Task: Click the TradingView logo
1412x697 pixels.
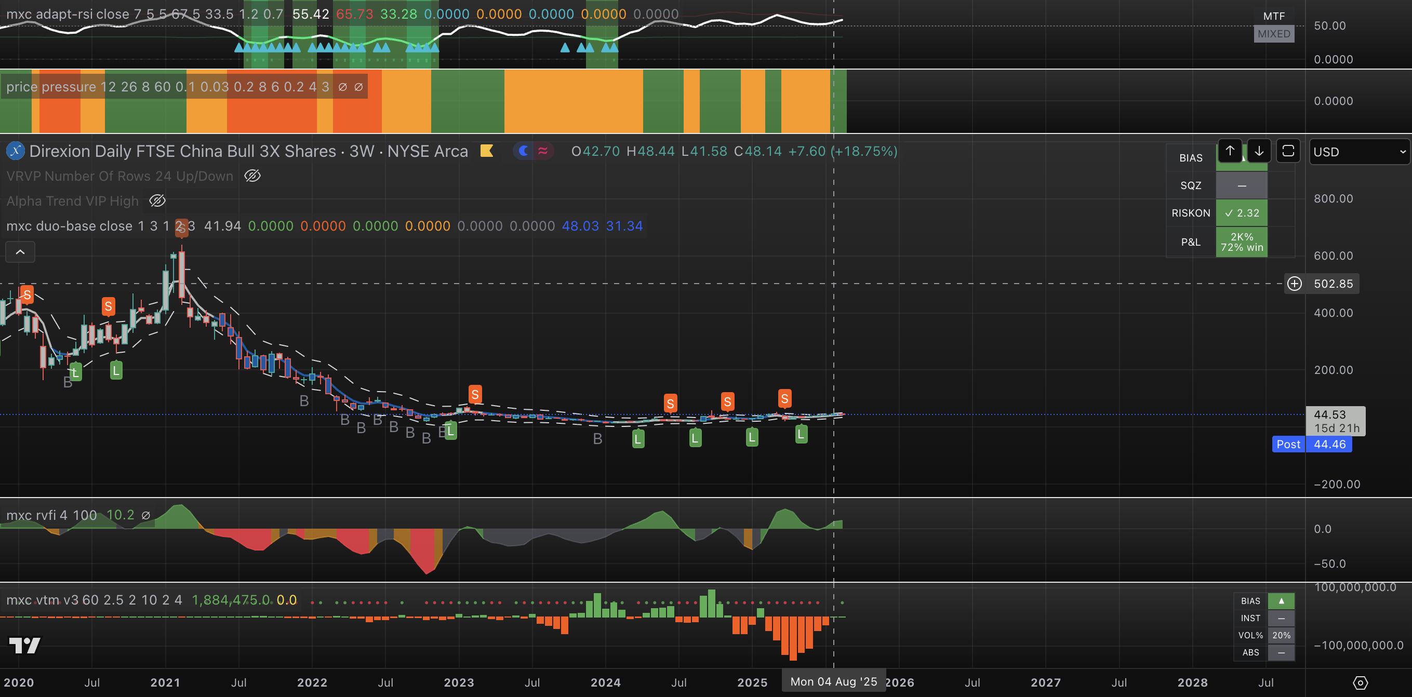Action: click(24, 646)
